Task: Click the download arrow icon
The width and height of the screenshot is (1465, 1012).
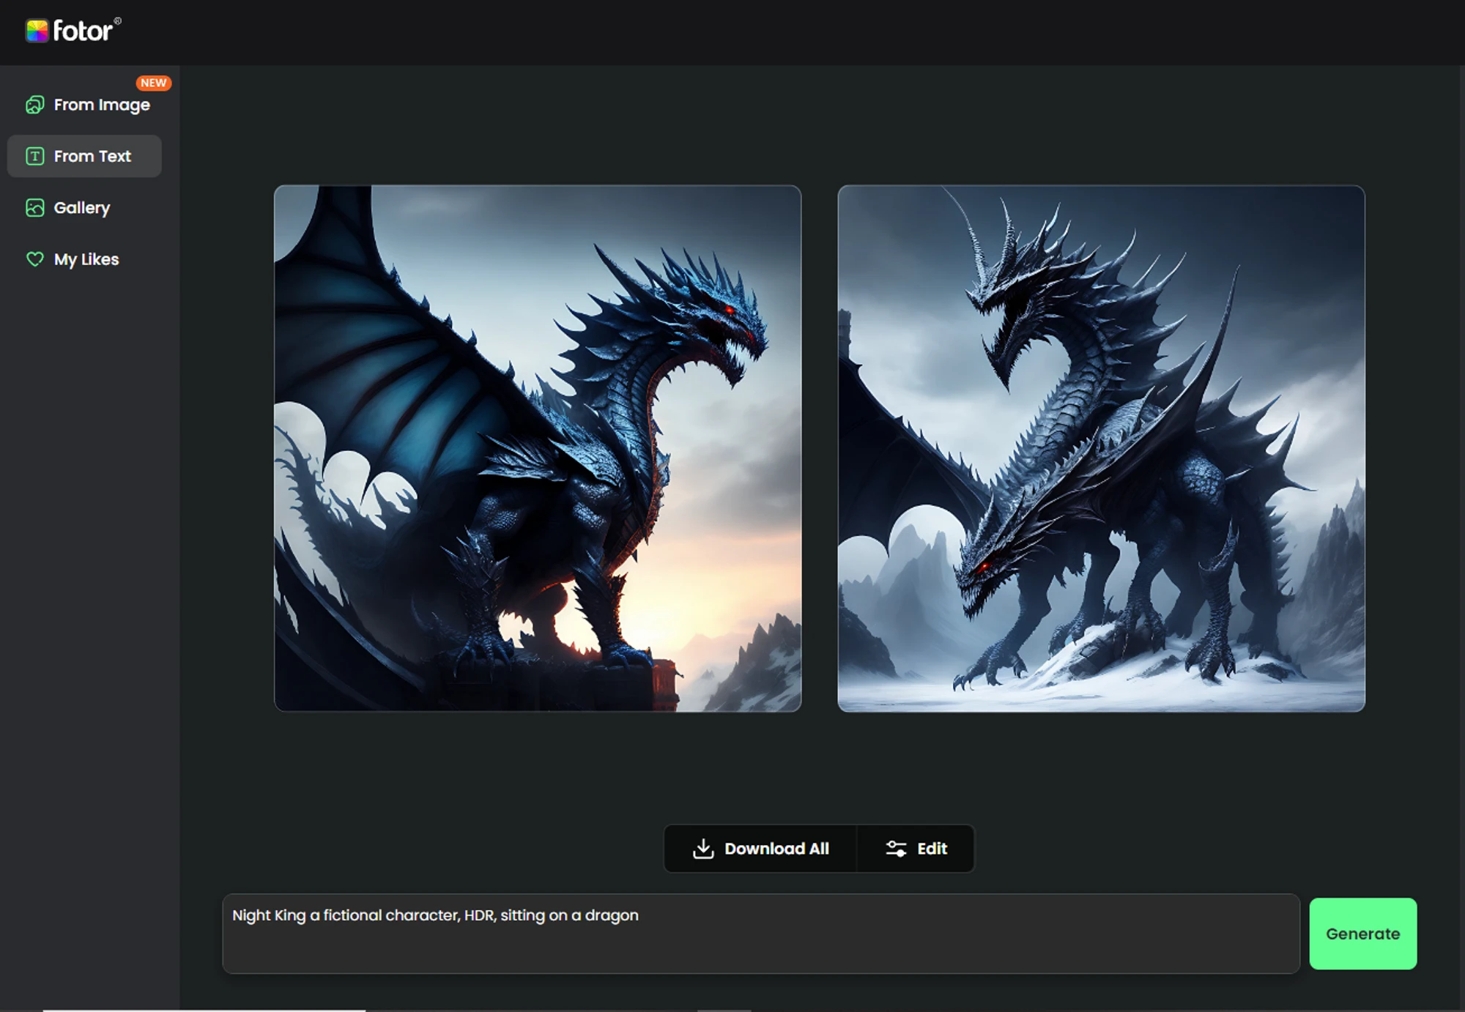Action: pyautogui.click(x=703, y=849)
